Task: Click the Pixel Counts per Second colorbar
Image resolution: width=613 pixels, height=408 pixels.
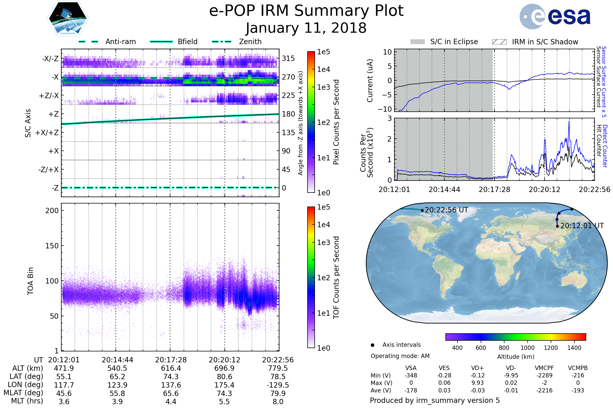Action: click(x=311, y=122)
